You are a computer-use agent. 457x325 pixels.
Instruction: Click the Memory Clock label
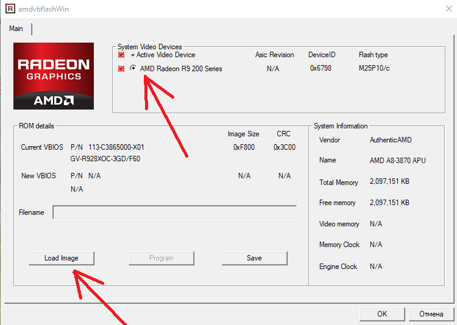[339, 245]
